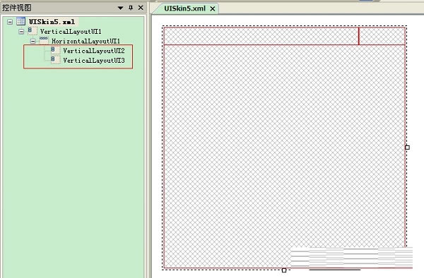Click the UISkin5.xml file icon in tree
Image resolution: width=424 pixels, height=278 pixels.
pyautogui.click(x=20, y=21)
